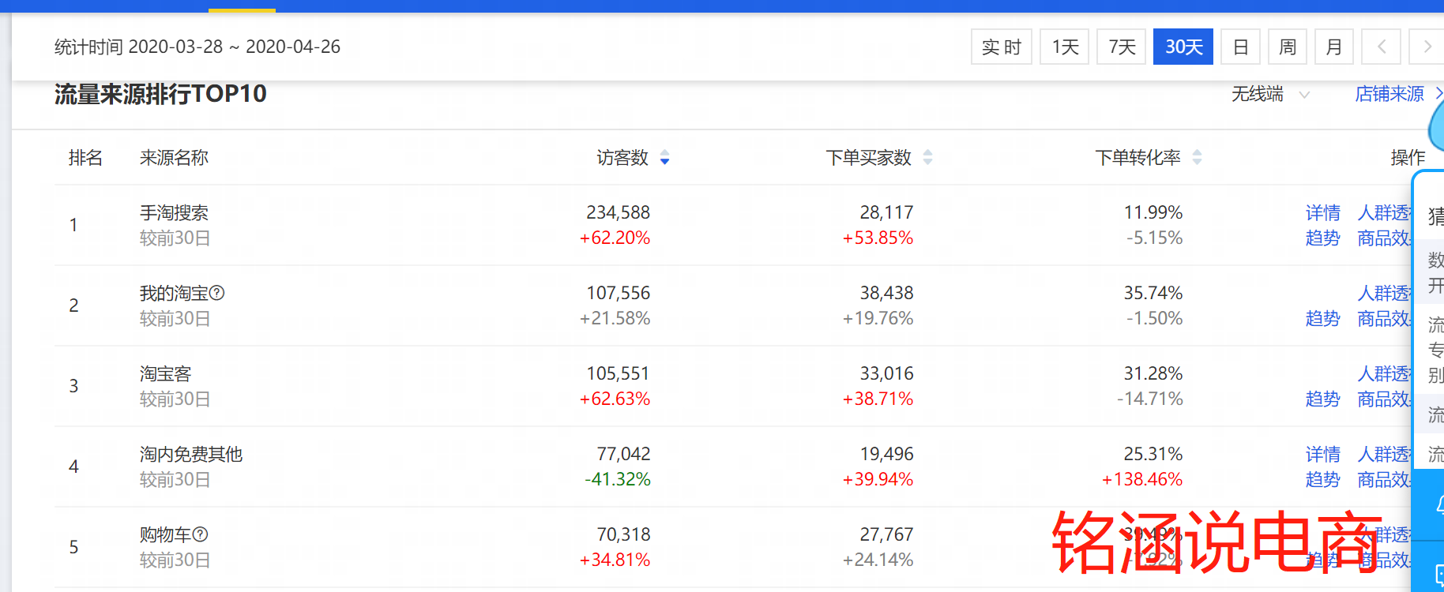This screenshot has height=592, width=1444.
Task: Sort by 下单买家数 column arrows
Action: (927, 158)
